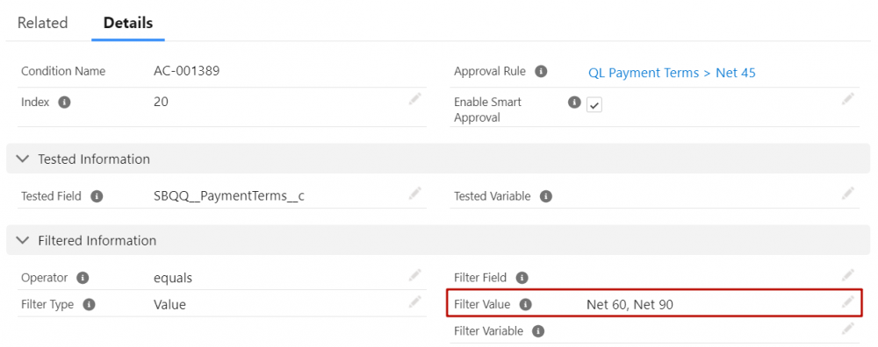878x347 pixels.
Task: Collapse the Tested Information section
Action: tap(23, 159)
